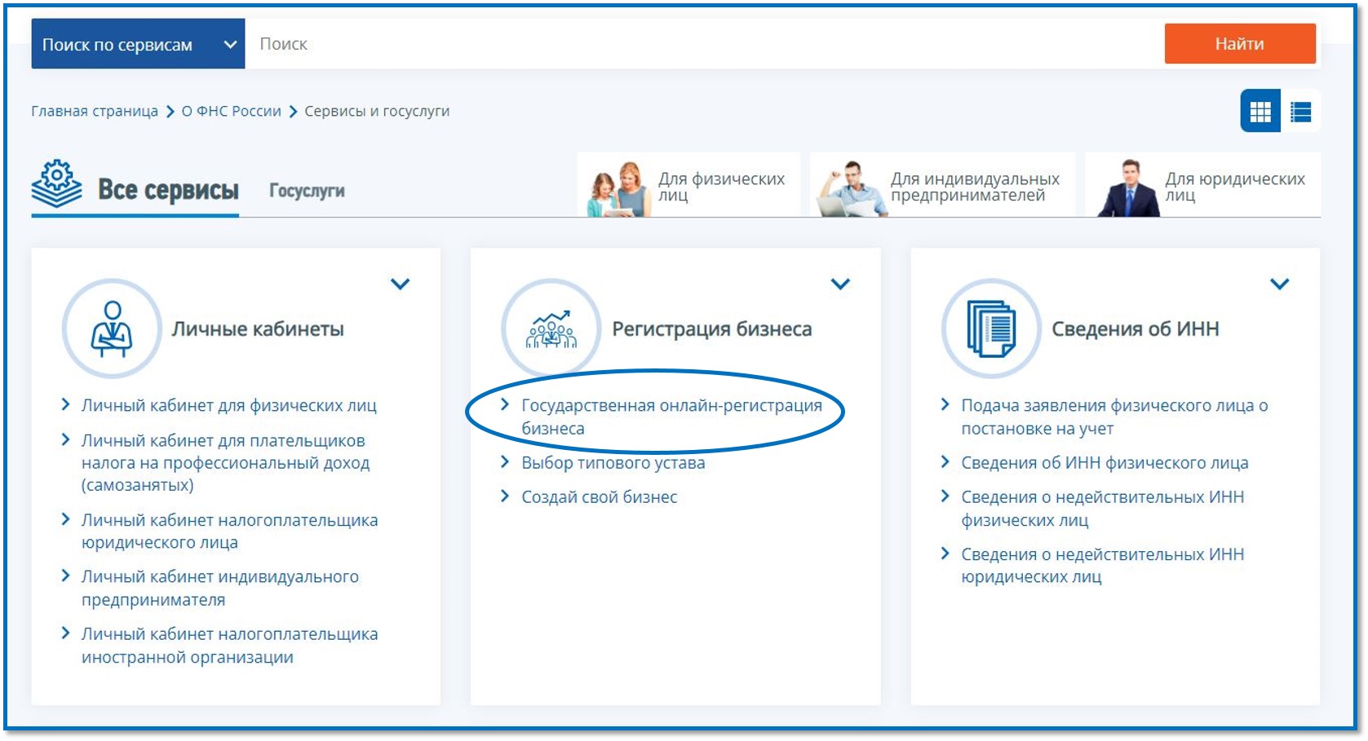The image size is (1368, 741).
Task: Click the Регистрация бизнеса group icon
Action: point(551,329)
